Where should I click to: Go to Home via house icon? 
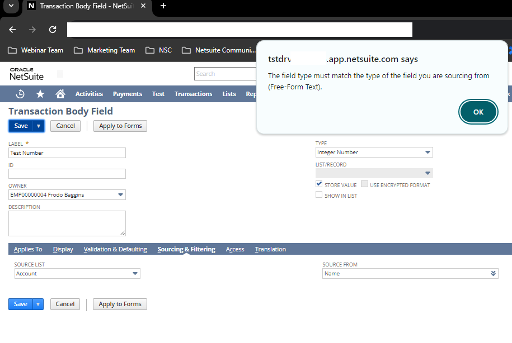coord(60,94)
